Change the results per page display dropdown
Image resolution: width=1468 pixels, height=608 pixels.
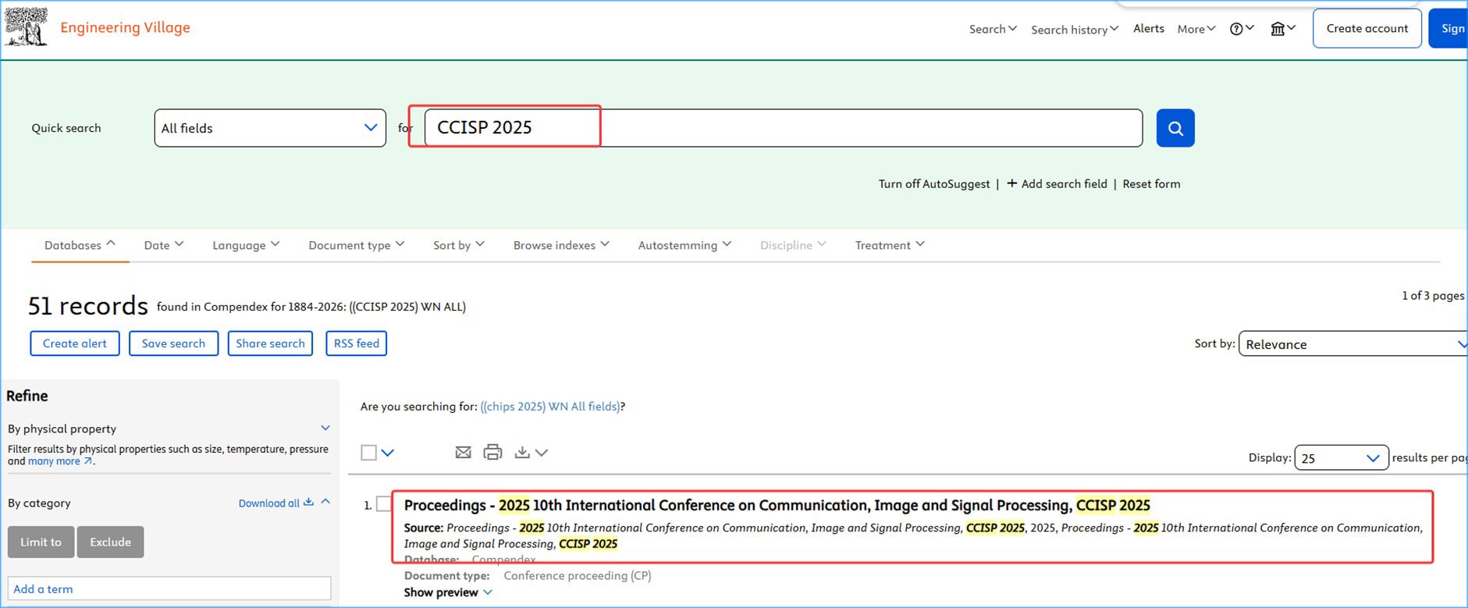(1340, 458)
